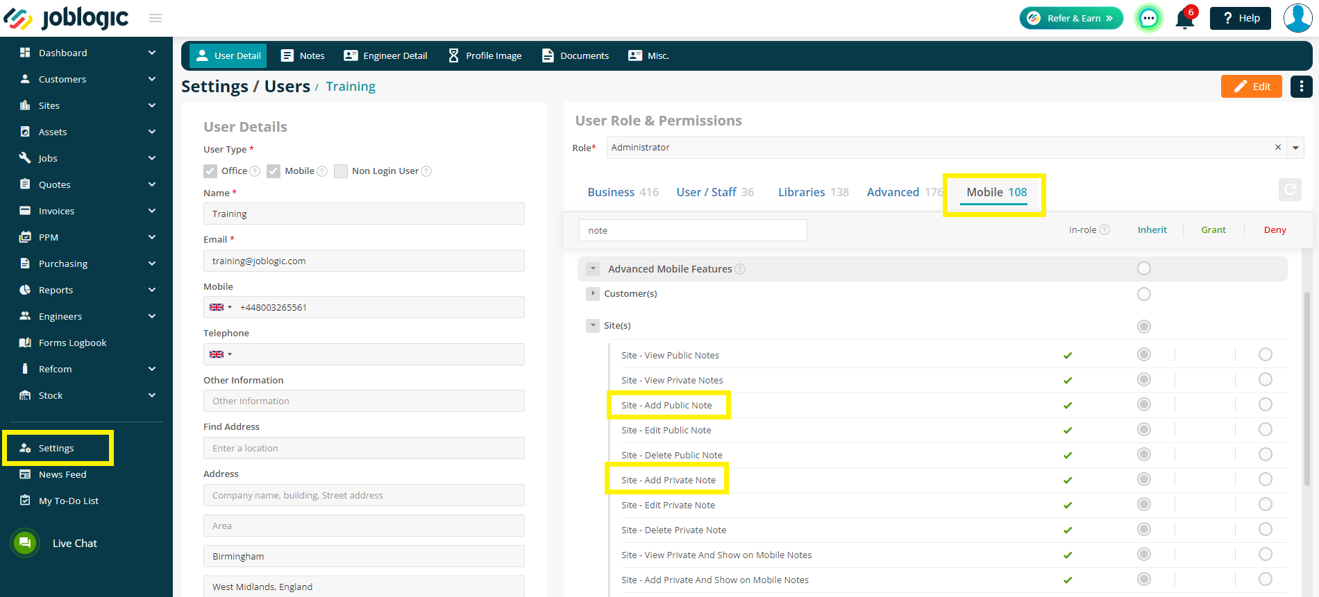This screenshot has width=1319, height=597.
Task: Collapse the Advanced Mobile Features group
Action: click(593, 269)
